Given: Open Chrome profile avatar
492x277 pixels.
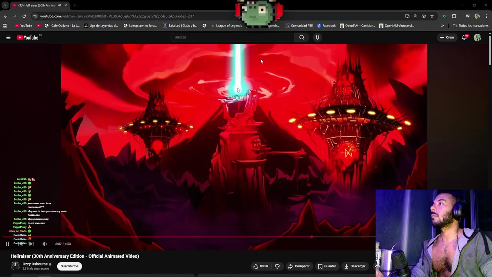Looking at the screenshot, I should (x=477, y=16).
